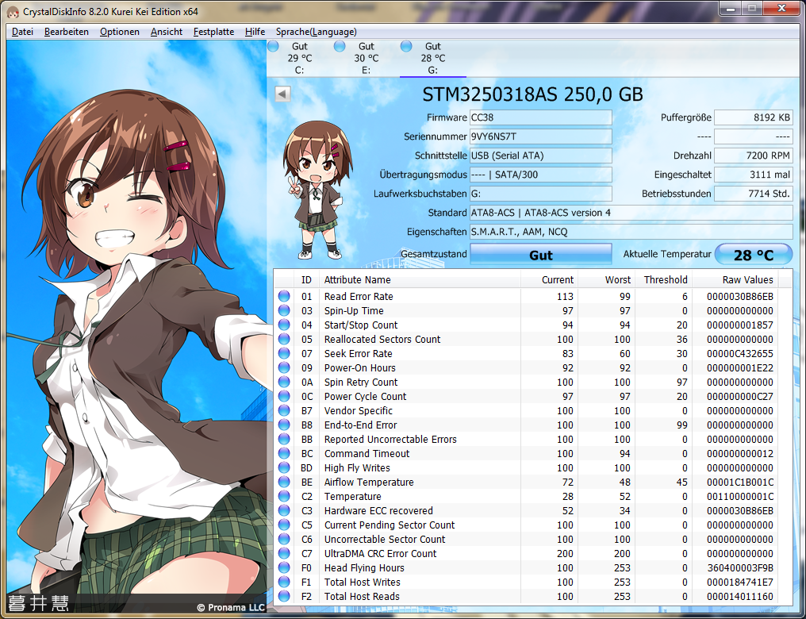806x619 pixels.
Task: Click the Betriebsstunden field 7714 Std.
Action: (x=754, y=194)
